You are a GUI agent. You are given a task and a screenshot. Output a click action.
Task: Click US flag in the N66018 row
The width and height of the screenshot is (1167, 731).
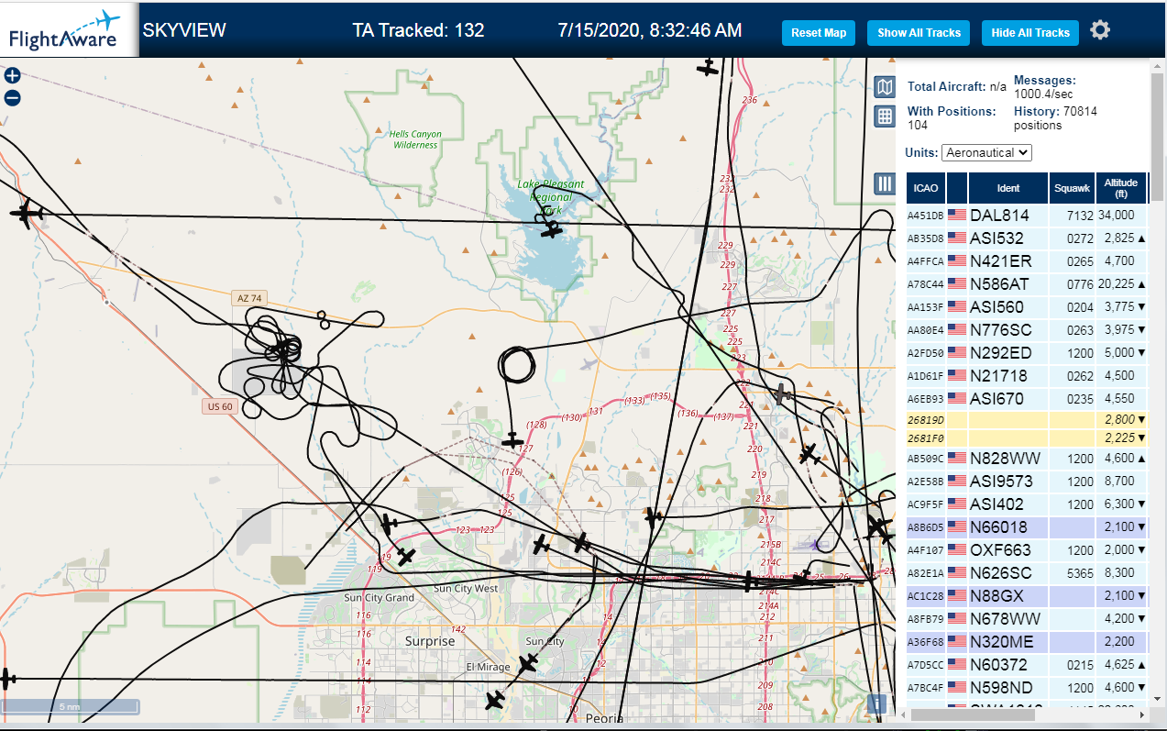click(x=957, y=527)
